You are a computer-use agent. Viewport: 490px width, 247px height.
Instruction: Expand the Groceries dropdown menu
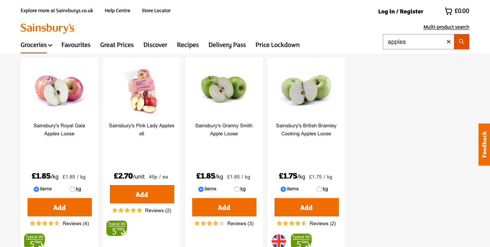(x=36, y=45)
